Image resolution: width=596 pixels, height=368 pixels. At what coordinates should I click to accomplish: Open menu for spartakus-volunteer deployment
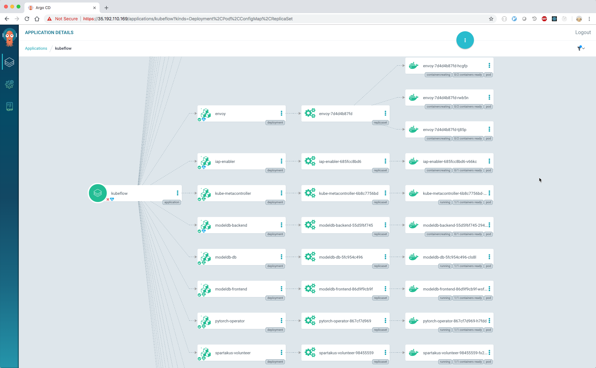[x=281, y=353]
